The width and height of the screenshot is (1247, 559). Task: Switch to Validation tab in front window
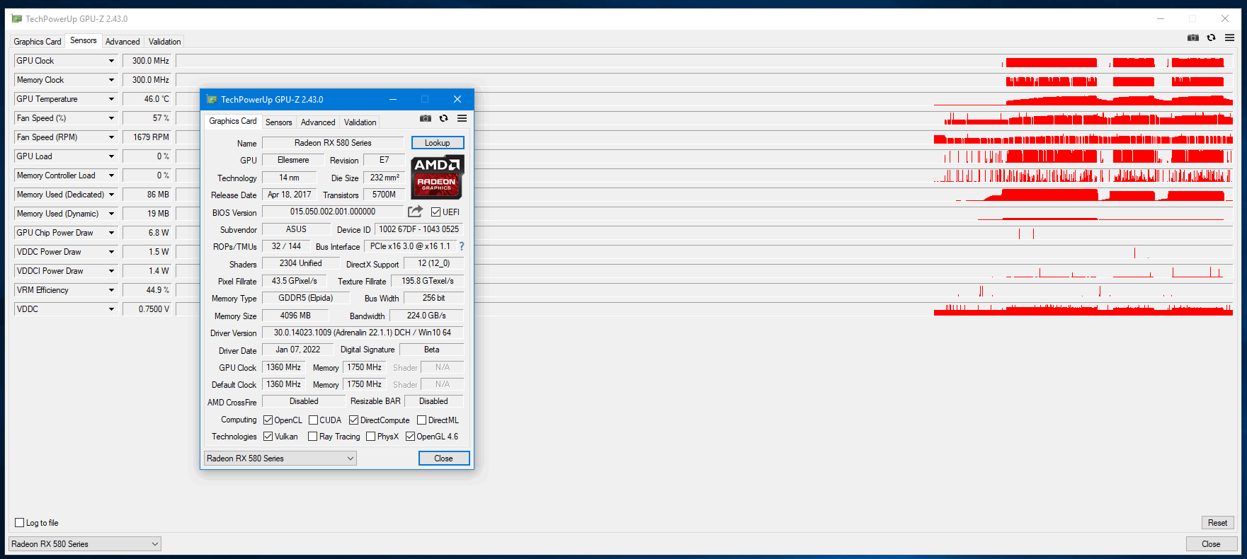(360, 122)
